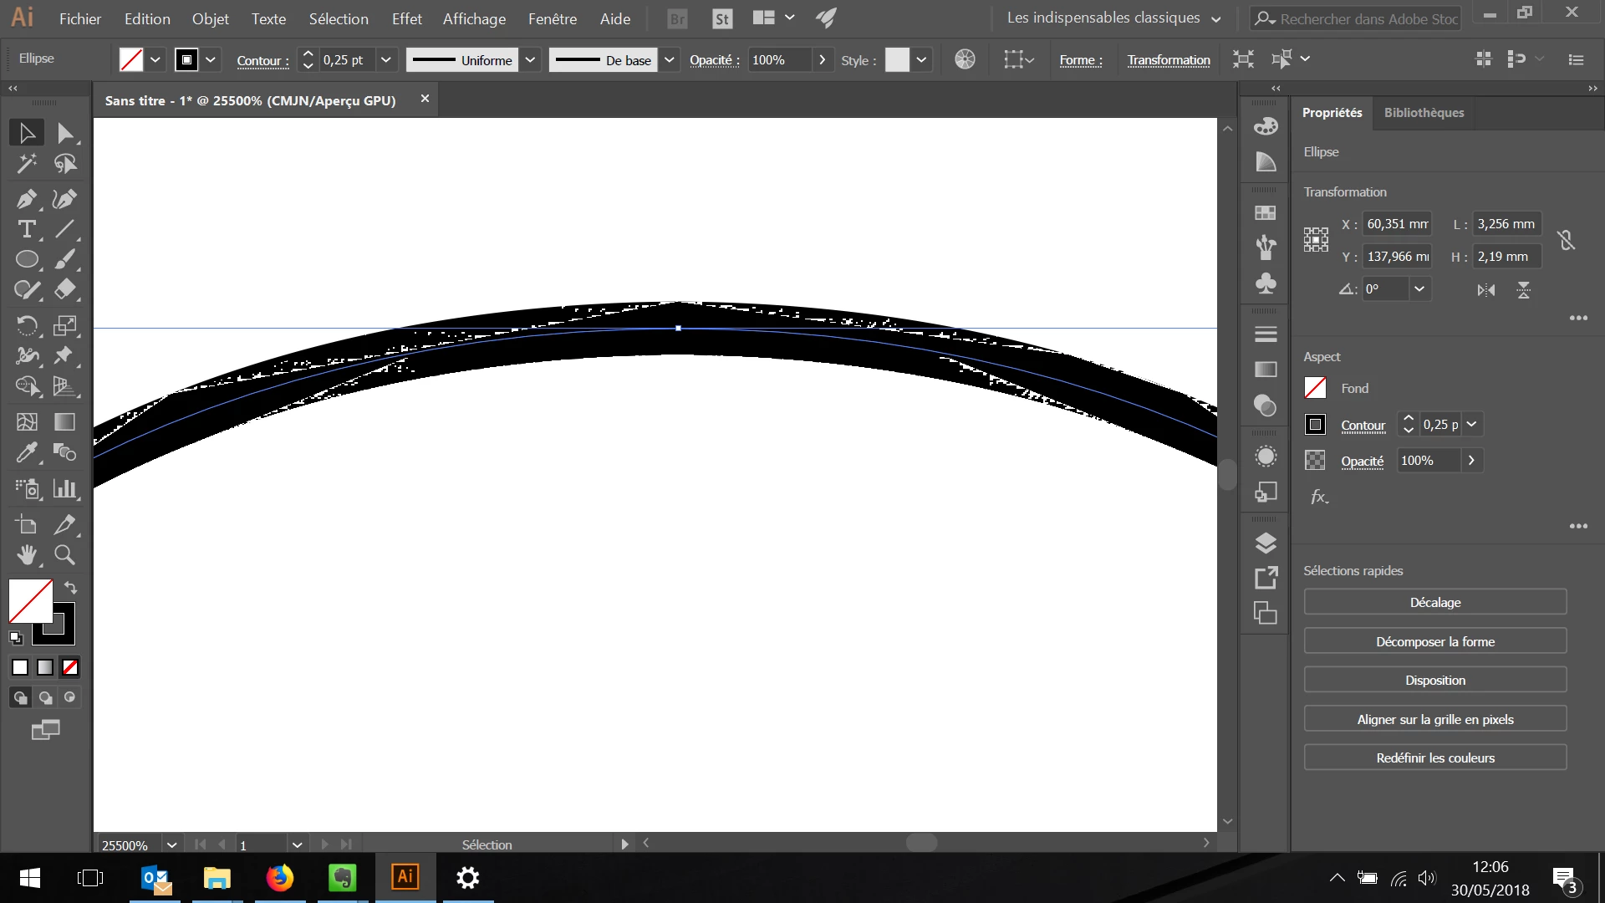1605x903 pixels.
Task: Open the zoom level dropdown
Action: [x=171, y=844]
